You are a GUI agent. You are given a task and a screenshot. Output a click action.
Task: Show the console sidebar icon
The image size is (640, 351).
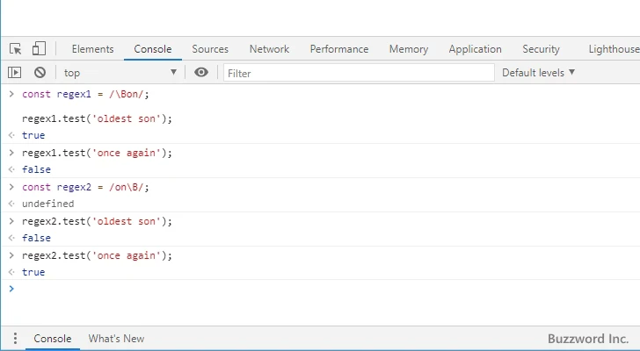[x=15, y=73]
